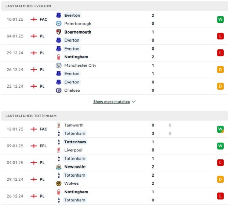Click the Peterborough club crest icon
Image resolution: width=230 pixels, height=208 pixels.
pos(59,23)
